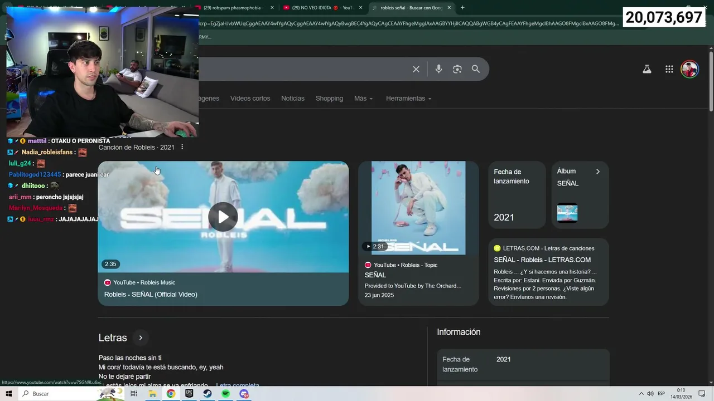Open SEÑAL album cover video thumbnail
The height and width of the screenshot is (401, 714).
(418, 208)
